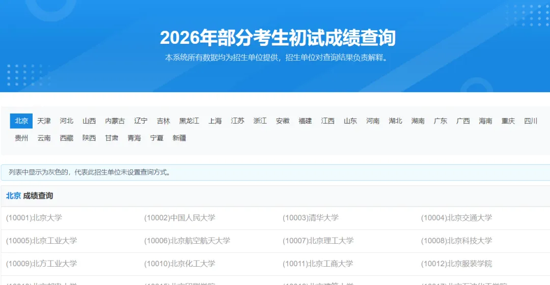The width and height of the screenshot is (550, 285).
Task: Open the 黑龙江 province tab
Action: coord(189,121)
